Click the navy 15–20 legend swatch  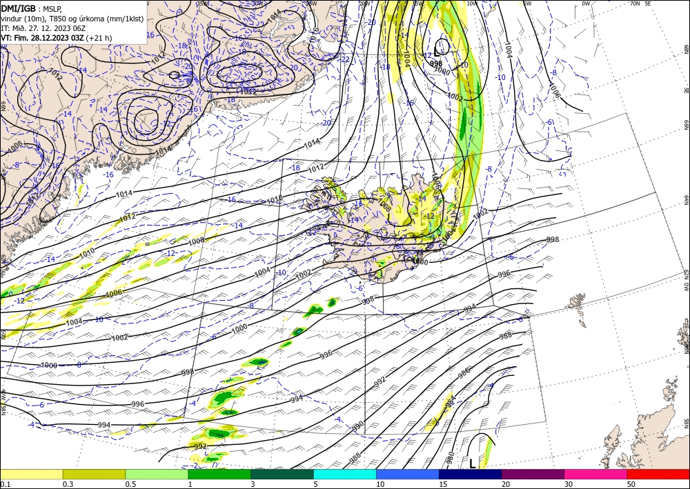click(x=471, y=474)
